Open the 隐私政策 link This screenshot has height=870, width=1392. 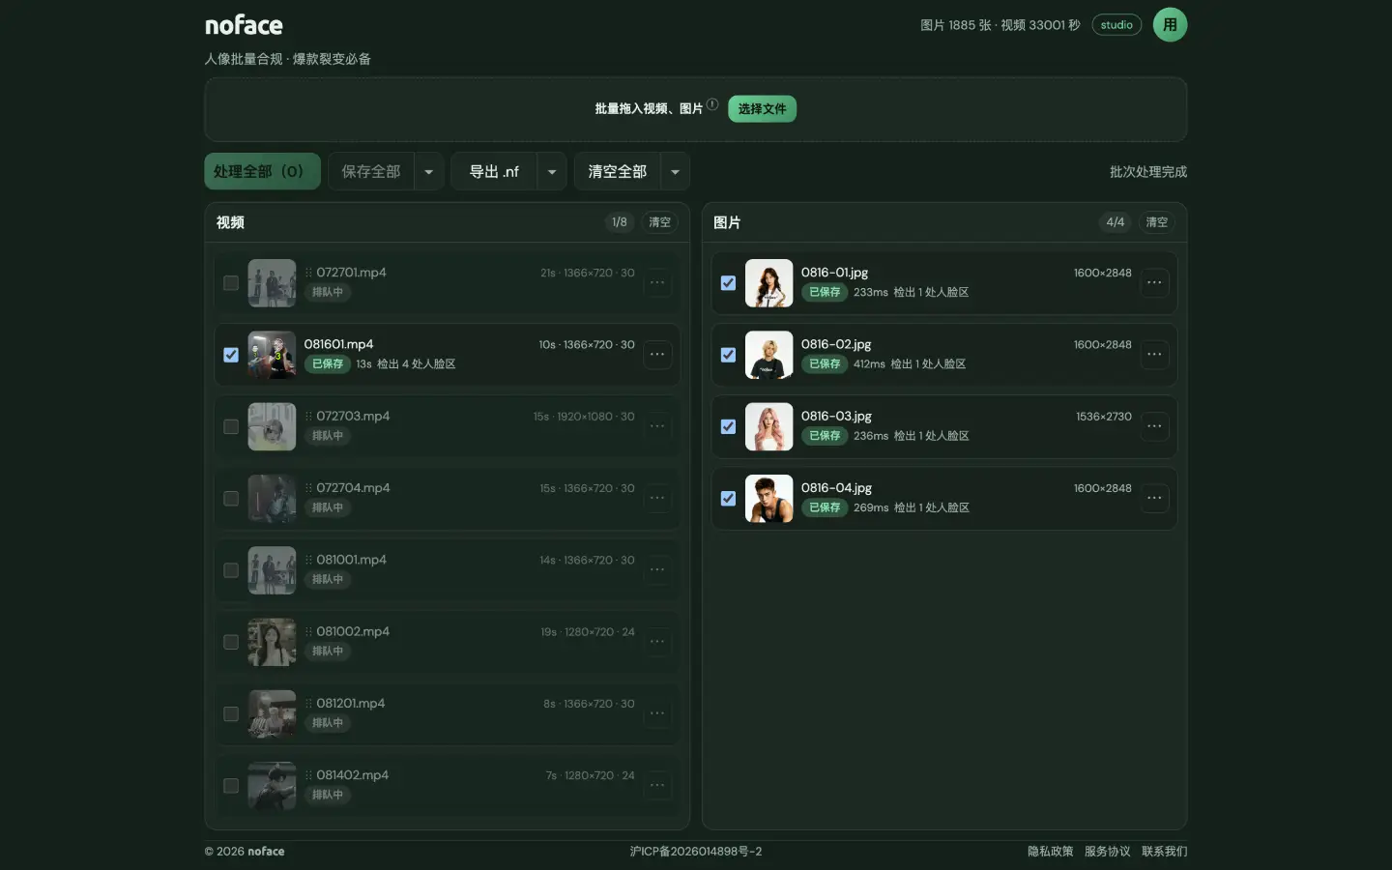point(1050,852)
